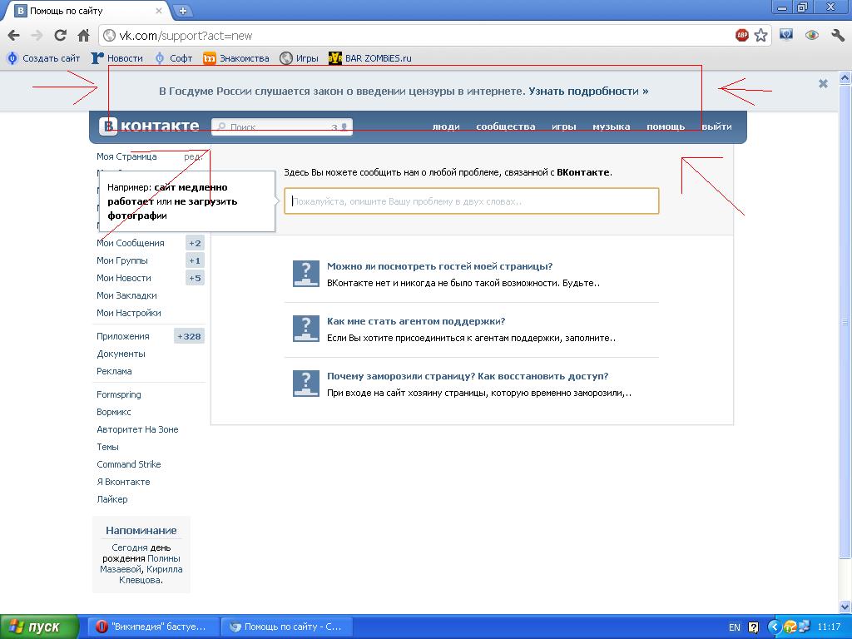Click the question icon beside frozen page question
852x639 pixels.
pos(306,383)
